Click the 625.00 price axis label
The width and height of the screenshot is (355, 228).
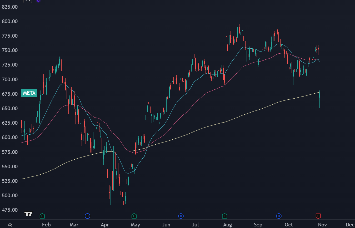[x=10, y=123]
